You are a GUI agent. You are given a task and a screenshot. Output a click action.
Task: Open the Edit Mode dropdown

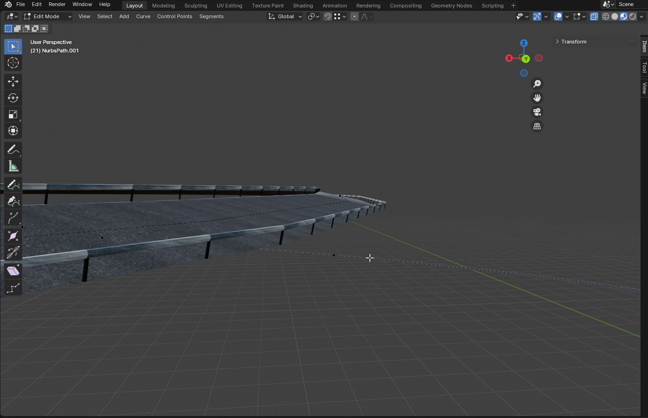coord(48,16)
